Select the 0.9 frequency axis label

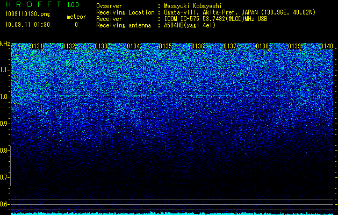(x=4, y=124)
